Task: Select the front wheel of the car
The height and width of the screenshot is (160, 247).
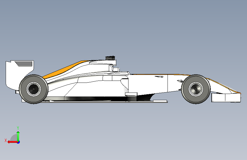Action: pos(196,89)
